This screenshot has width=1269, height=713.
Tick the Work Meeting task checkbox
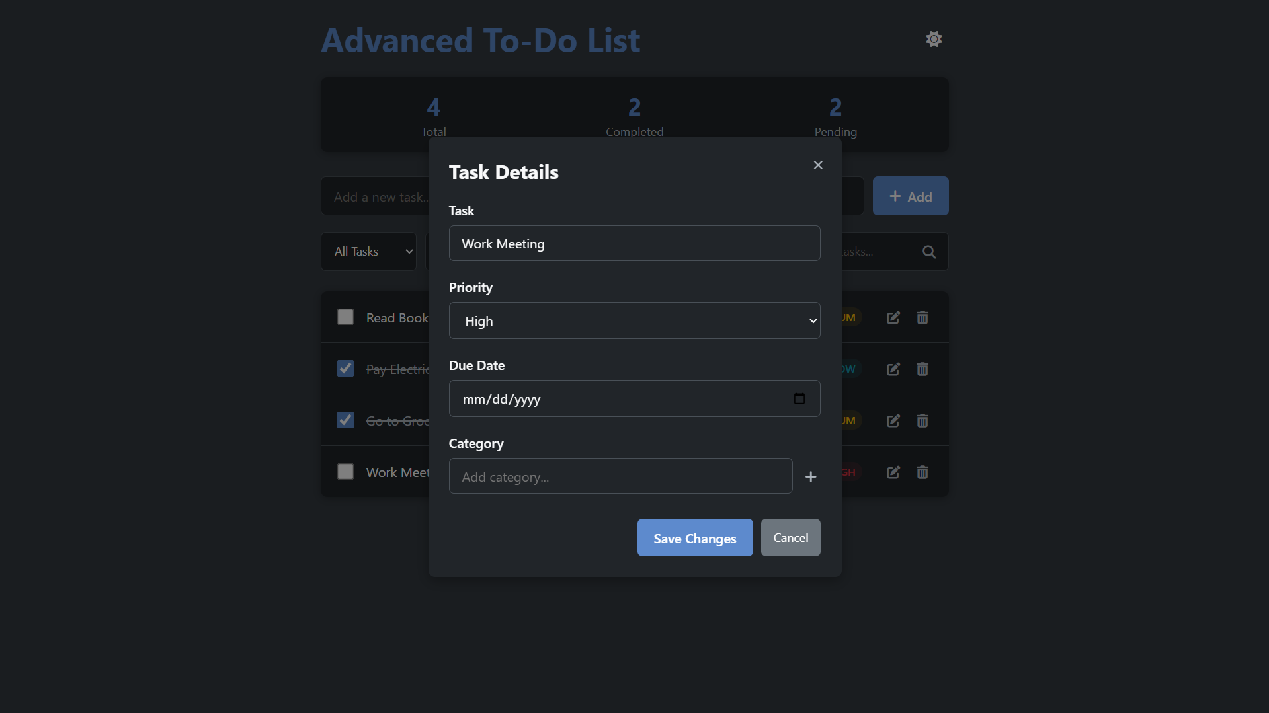[x=345, y=472]
